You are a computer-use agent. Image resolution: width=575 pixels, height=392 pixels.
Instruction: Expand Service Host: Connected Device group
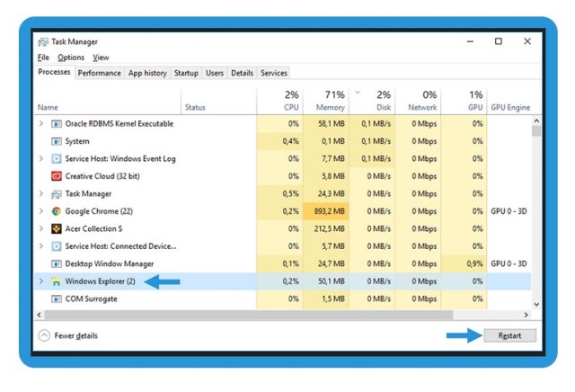41,246
